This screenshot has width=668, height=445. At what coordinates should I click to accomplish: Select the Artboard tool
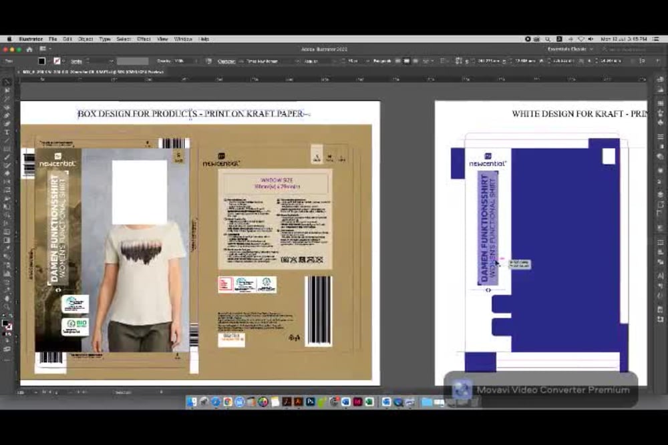click(7, 282)
